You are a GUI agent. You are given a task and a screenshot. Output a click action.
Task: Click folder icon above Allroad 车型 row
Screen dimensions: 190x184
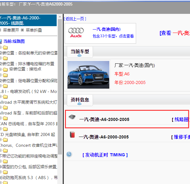point(5,108)
